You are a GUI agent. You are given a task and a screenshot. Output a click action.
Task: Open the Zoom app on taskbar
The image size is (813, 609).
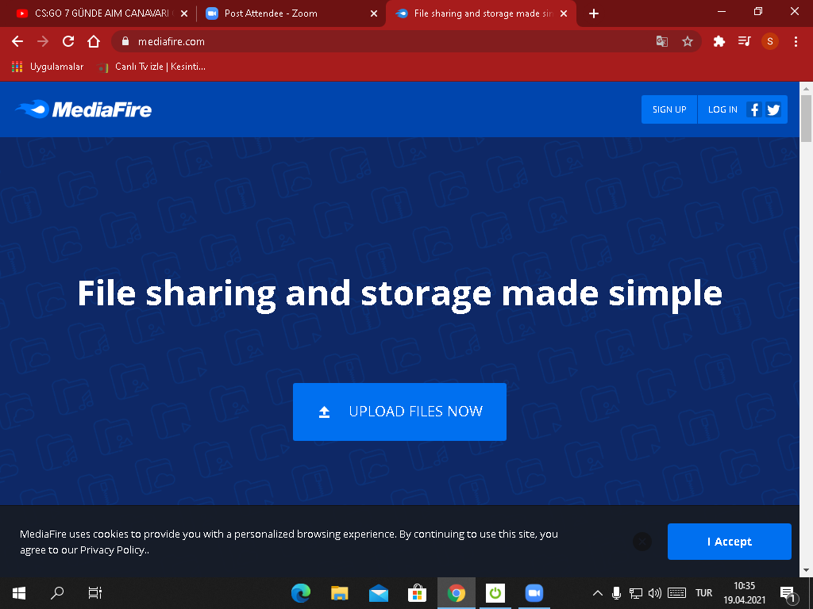(x=534, y=593)
